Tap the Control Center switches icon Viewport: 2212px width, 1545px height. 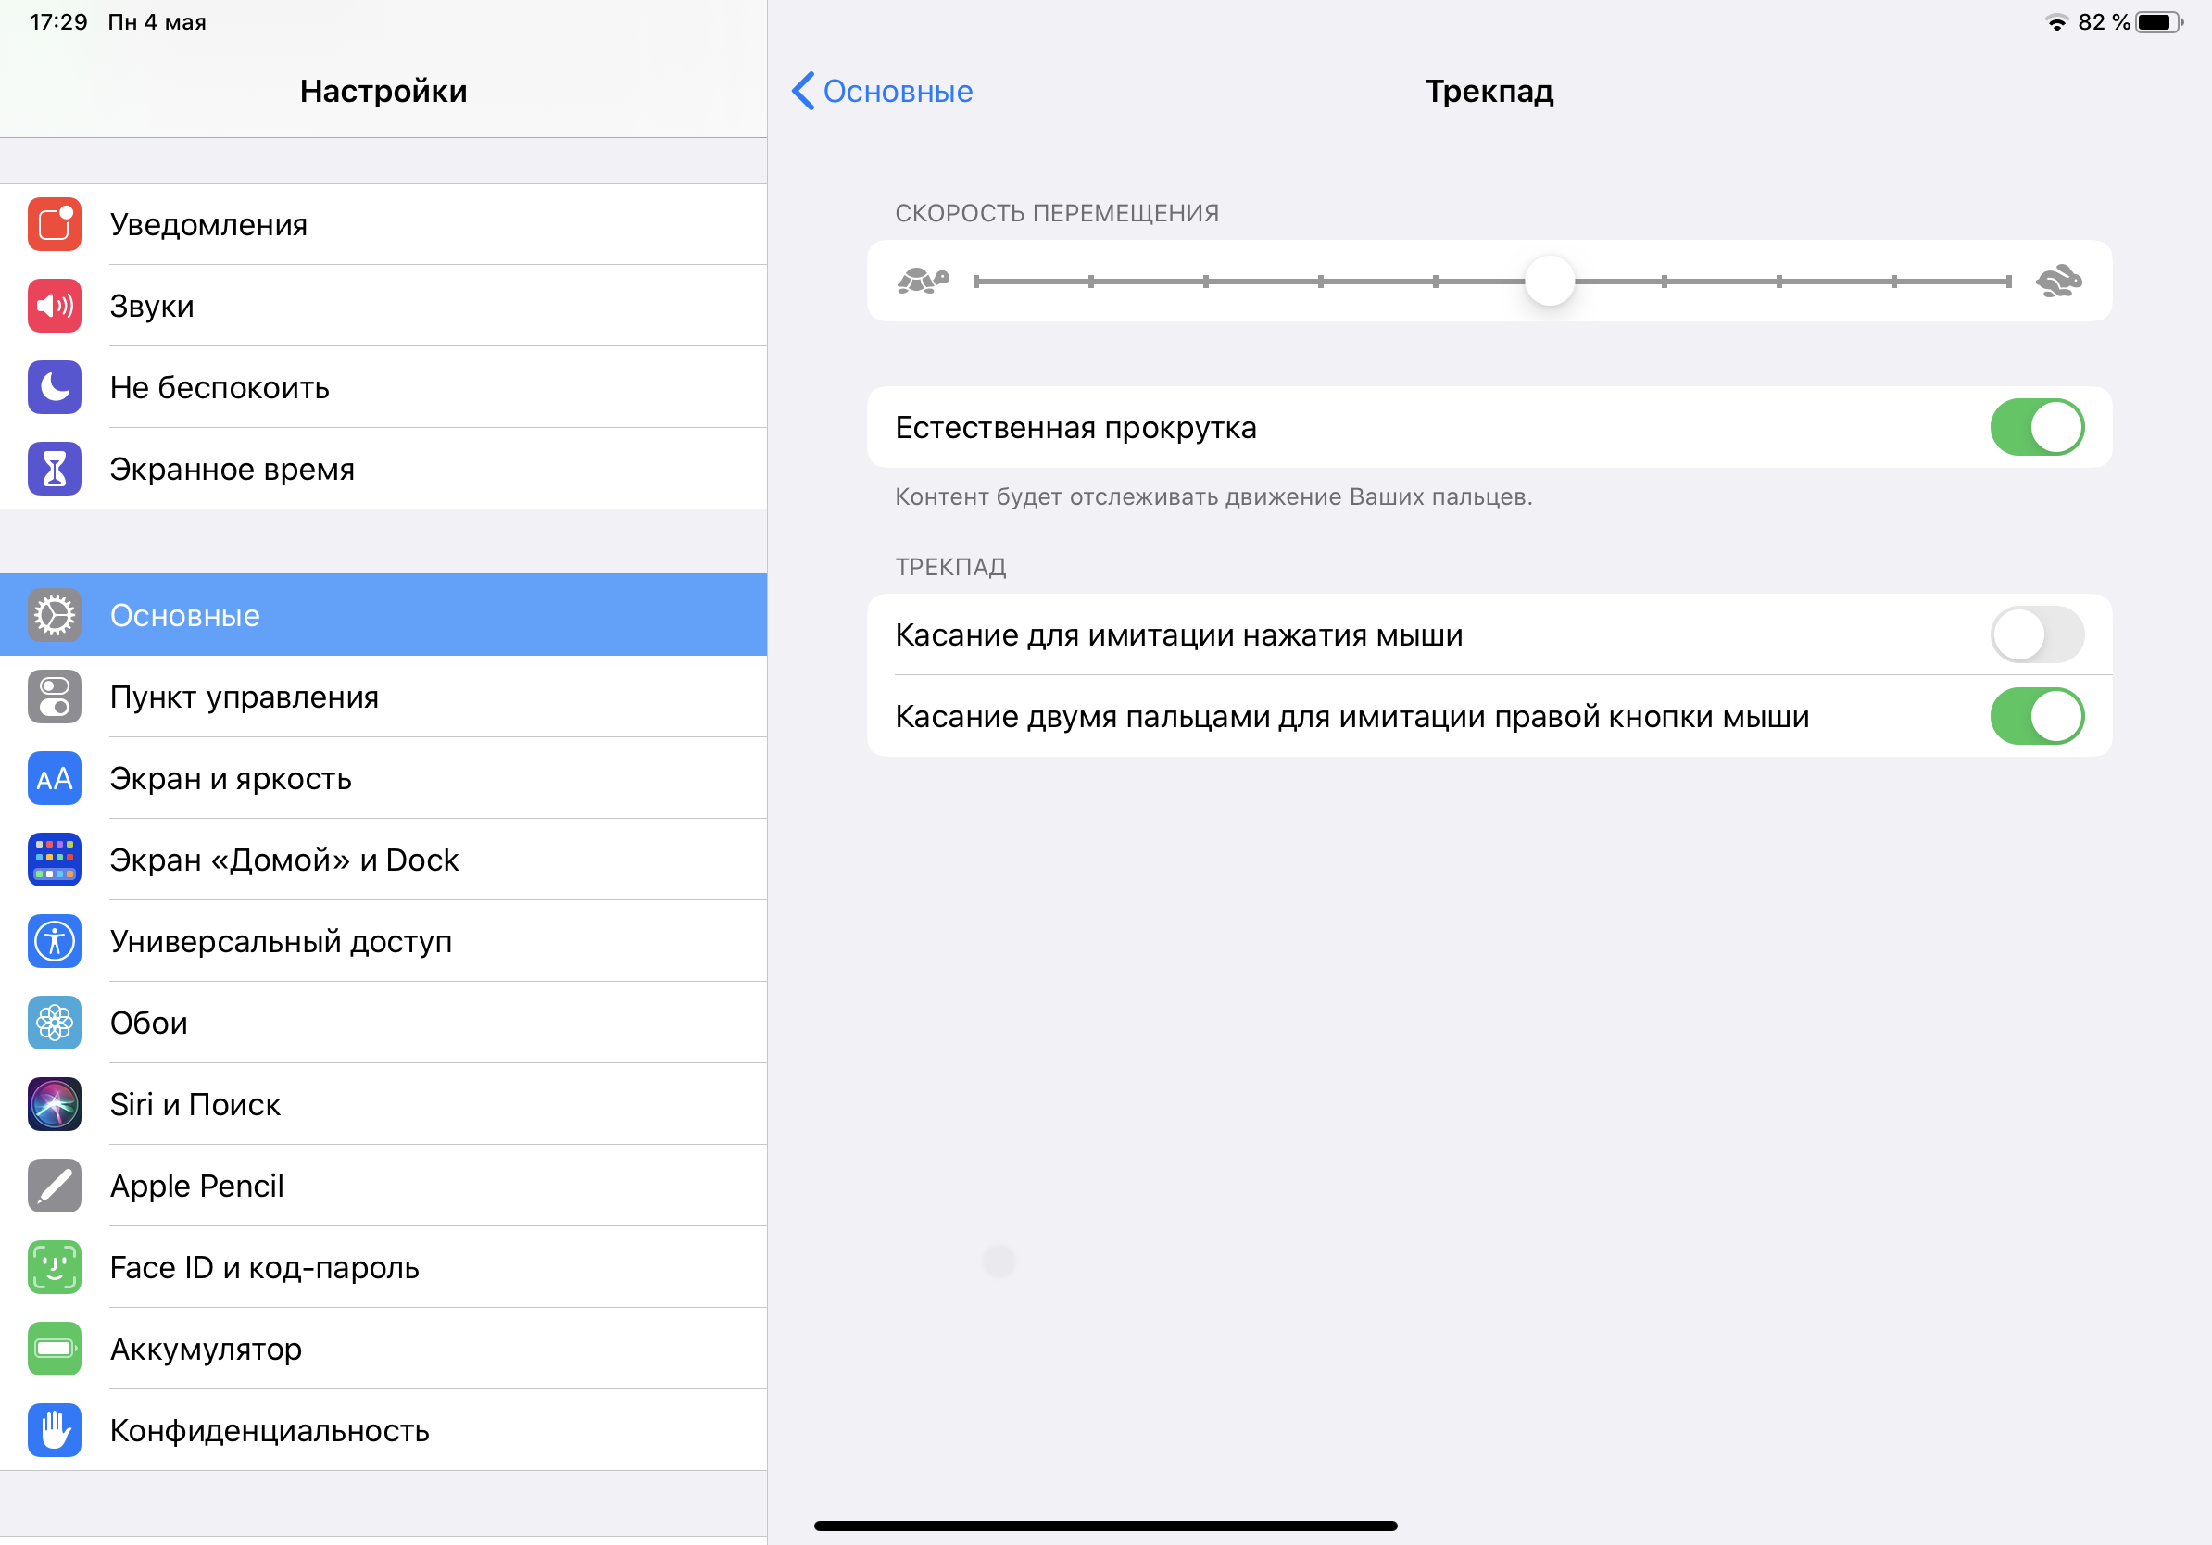point(54,697)
